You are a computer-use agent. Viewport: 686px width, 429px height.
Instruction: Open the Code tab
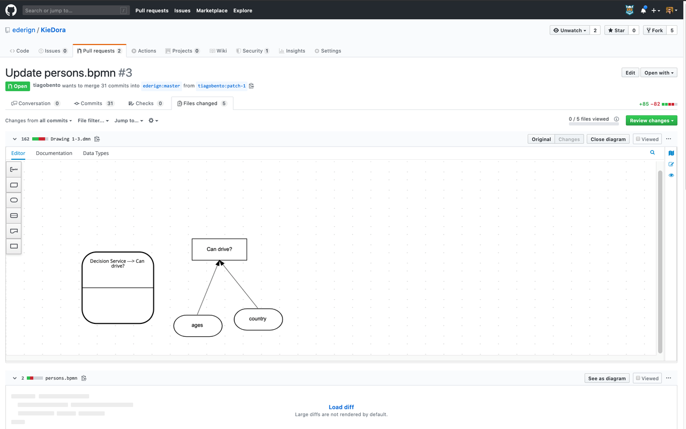(x=19, y=51)
